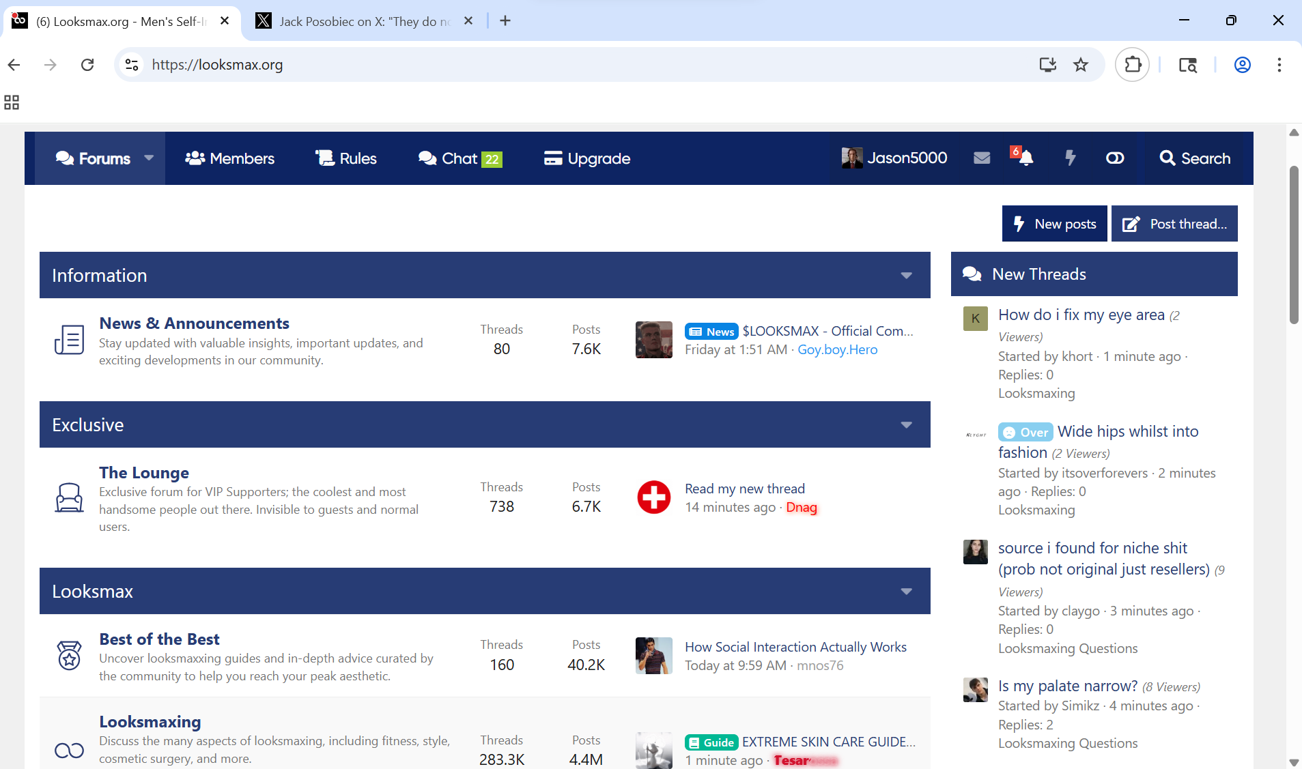1302x769 pixels.
Task: Toggle the dark mode switch icon in navbar
Action: [x=1115, y=158]
